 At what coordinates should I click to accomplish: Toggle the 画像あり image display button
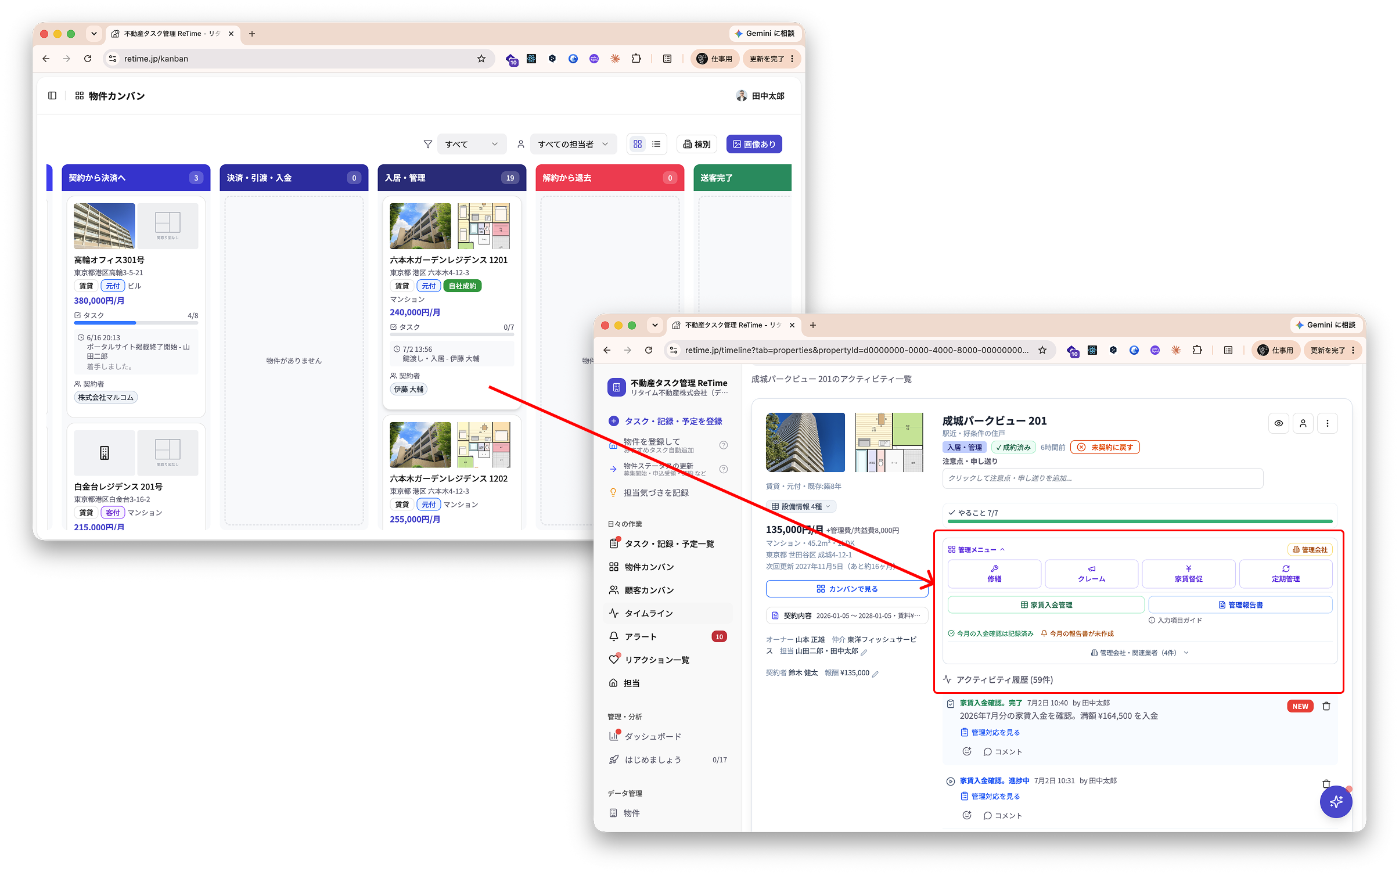754,145
